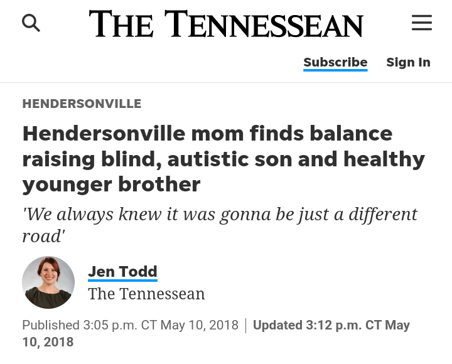Click the Published 3:05 p.m. timestamp
This screenshot has width=452, height=364.
[130, 325]
